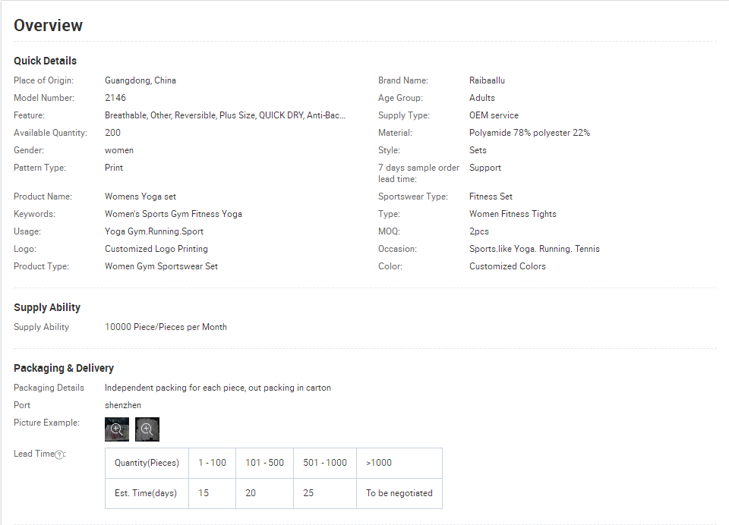Click the gender value 'women'

pos(119,150)
